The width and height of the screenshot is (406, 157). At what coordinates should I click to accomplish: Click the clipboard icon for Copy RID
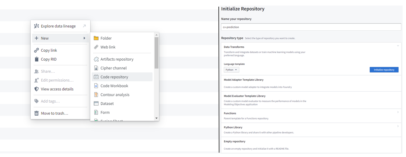coord(36,59)
